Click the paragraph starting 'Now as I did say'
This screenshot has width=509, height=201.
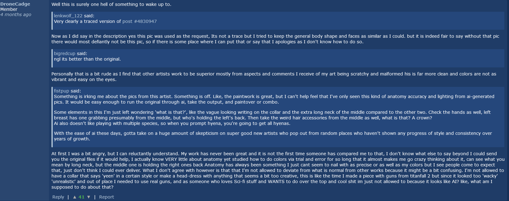[275, 39]
